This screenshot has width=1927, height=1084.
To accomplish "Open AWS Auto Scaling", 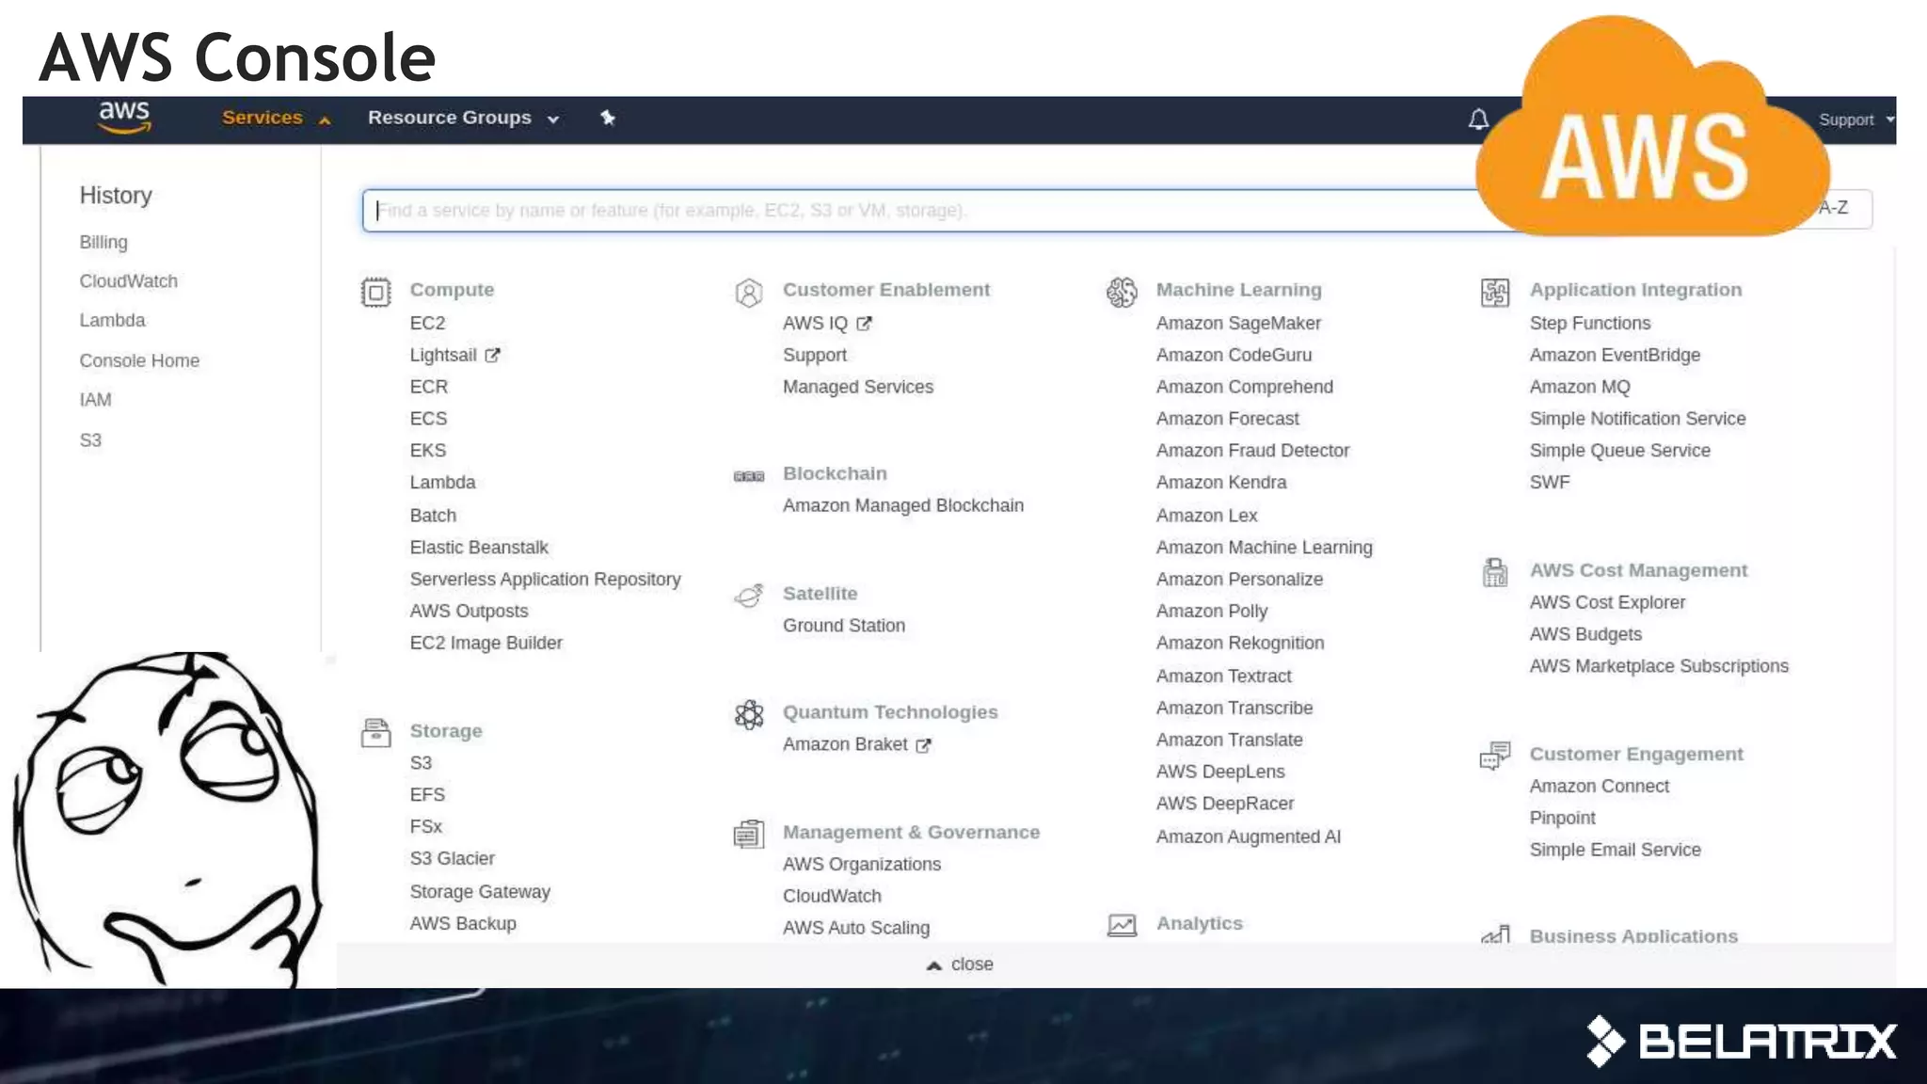I will tap(856, 928).
